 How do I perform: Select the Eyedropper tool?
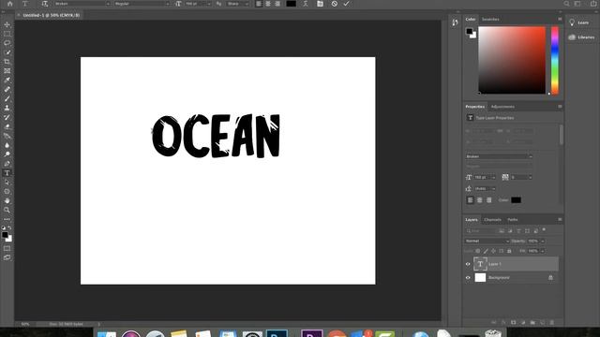click(x=7, y=80)
